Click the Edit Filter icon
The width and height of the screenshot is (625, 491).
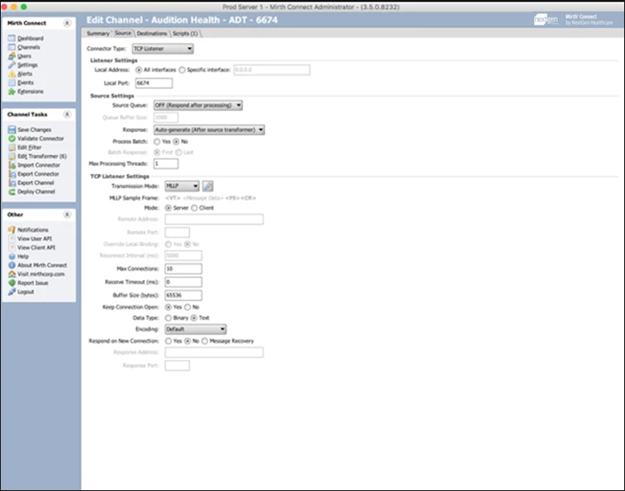[12, 147]
